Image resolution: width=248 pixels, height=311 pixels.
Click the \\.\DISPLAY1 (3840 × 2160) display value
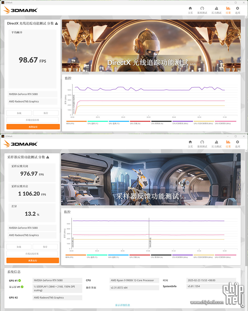coord(57,289)
